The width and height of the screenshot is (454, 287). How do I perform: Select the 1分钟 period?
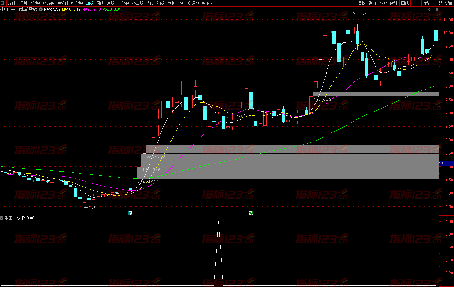point(23,3)
